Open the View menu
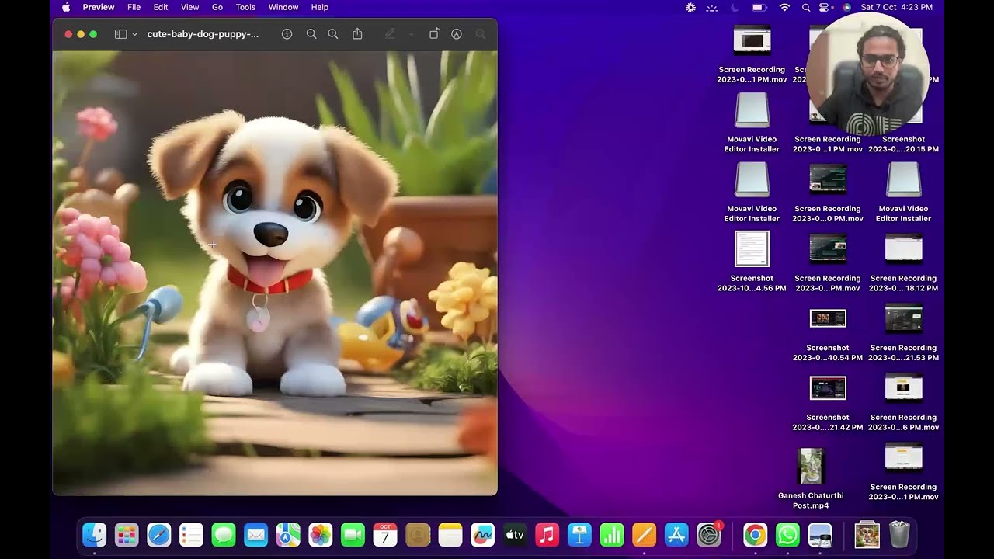 point(189,7)
